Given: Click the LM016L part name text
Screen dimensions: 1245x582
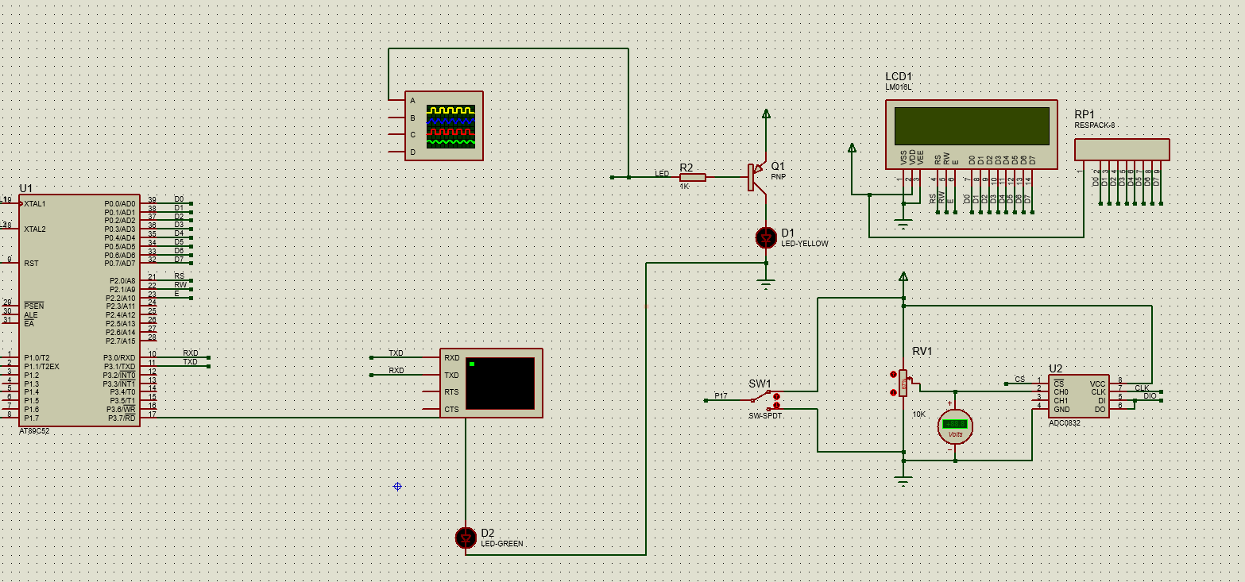Looking at the screenshot, I should pyautogui.click(x=899, y=87).
